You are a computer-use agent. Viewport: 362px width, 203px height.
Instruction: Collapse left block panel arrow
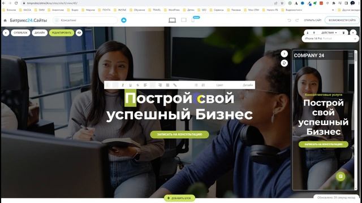point(6,33)
